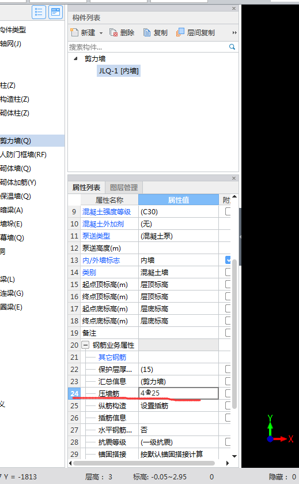
Task: Toggle checkbox for 类别 row
Action: (228, 272)
